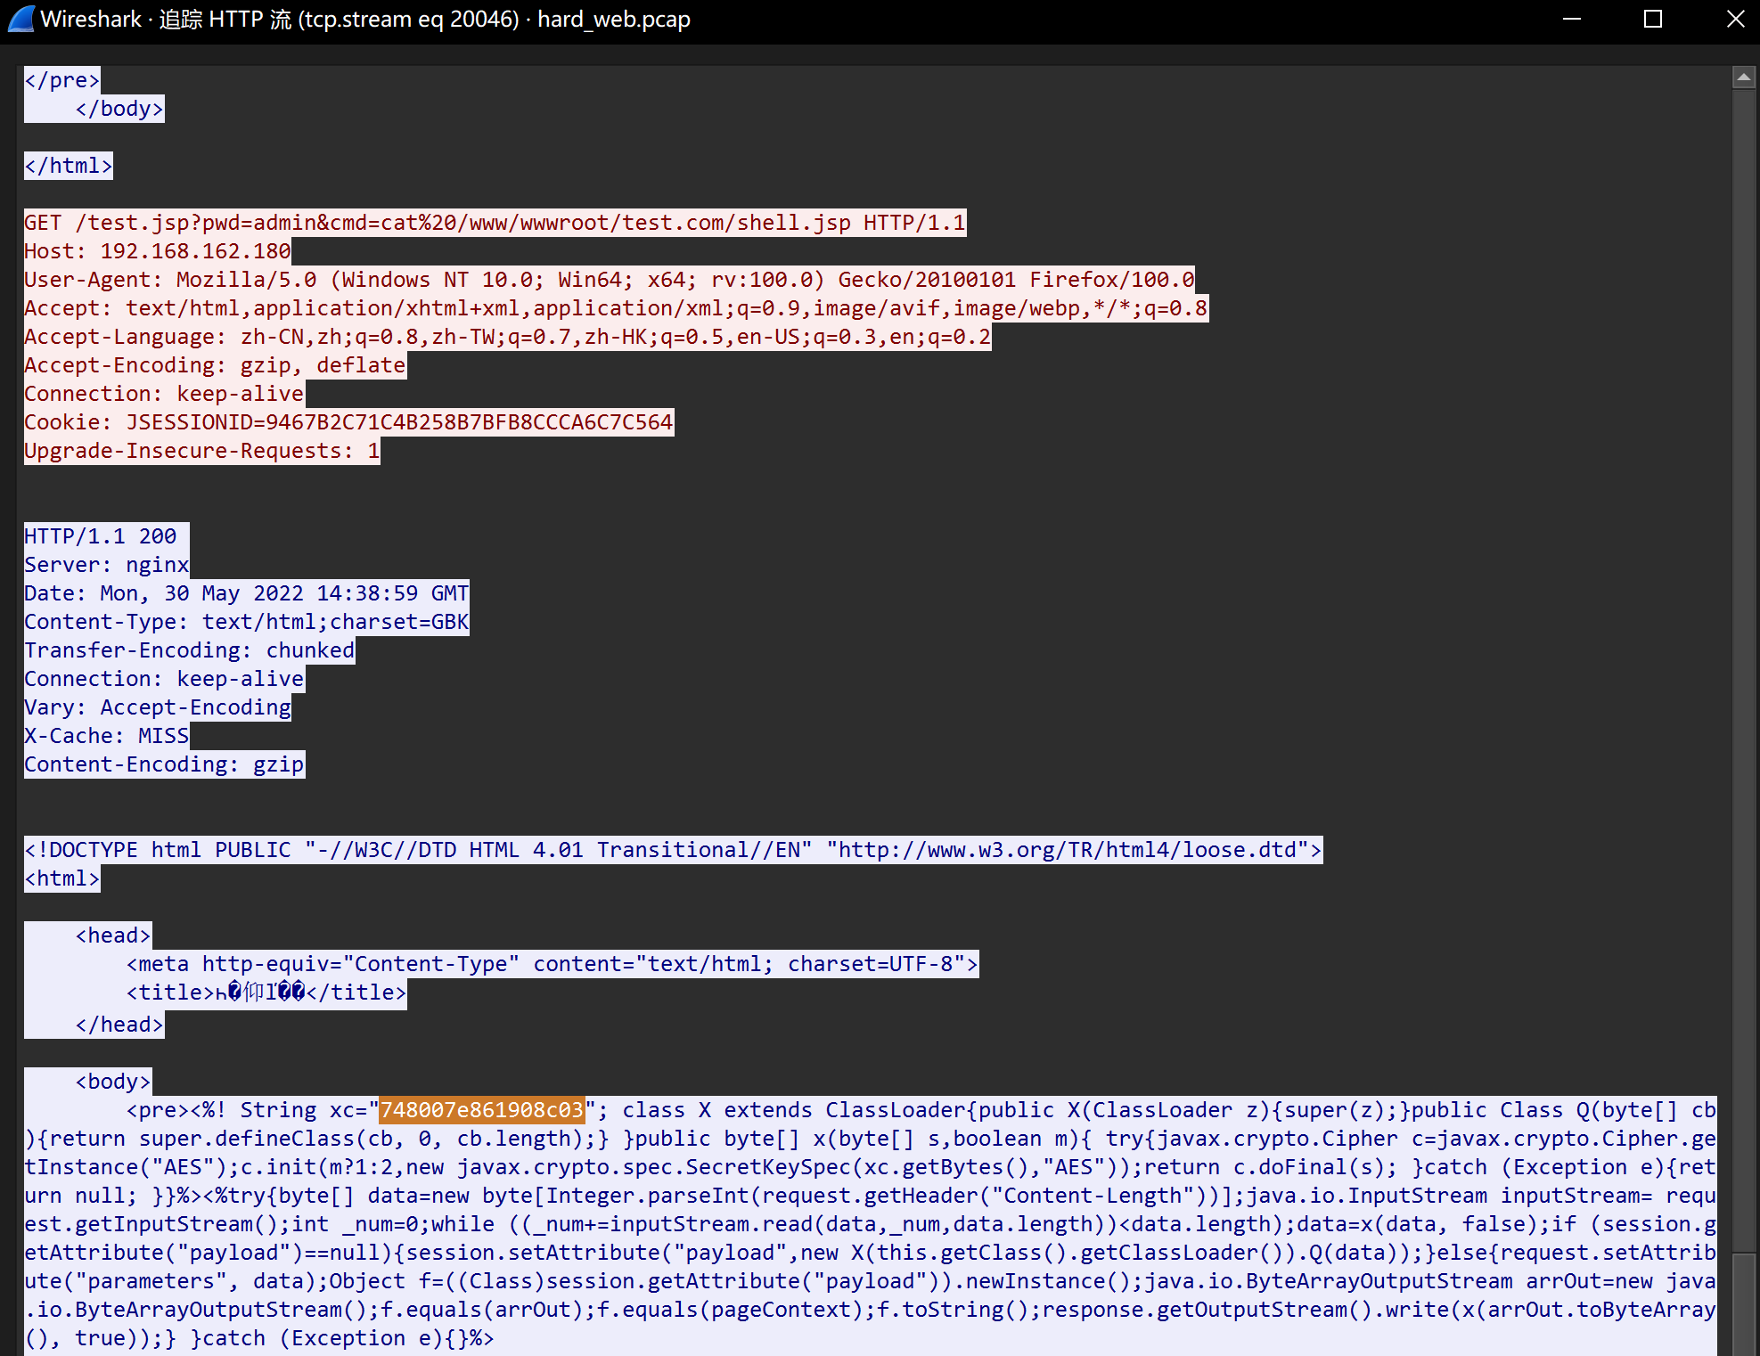
Task: Click the Host: 192.168.162.180 header line
Action: 158,251
